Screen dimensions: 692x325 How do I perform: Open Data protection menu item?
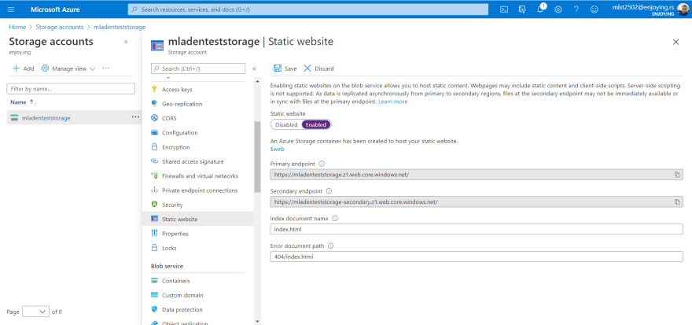[182, 309]
